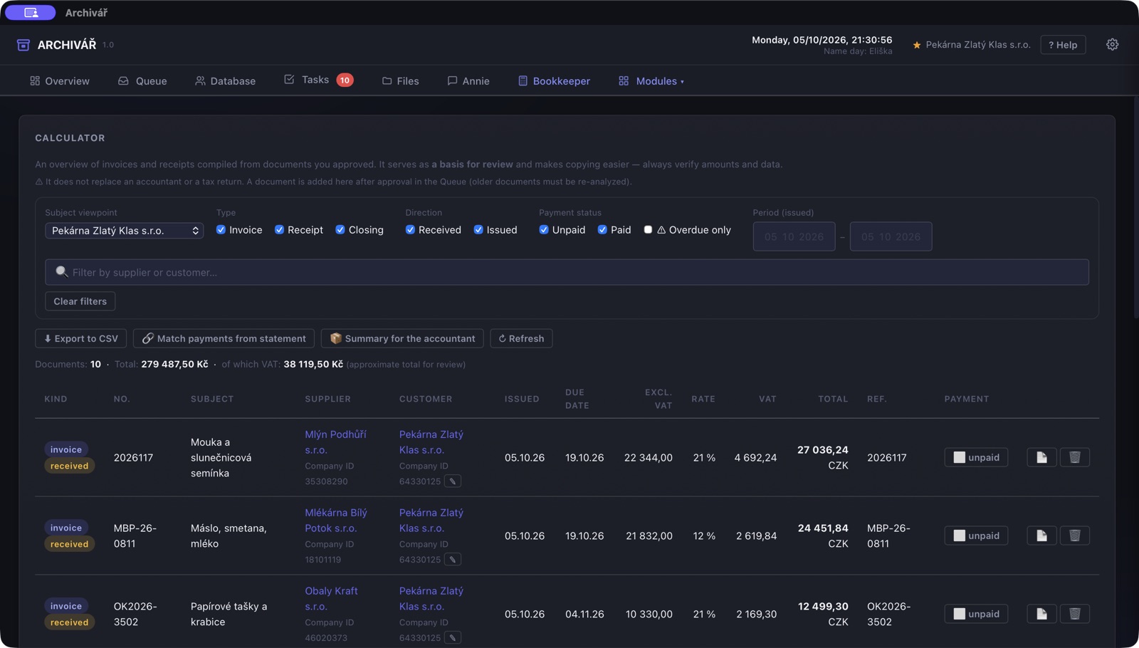1139x648 pixels.
Task: Open customer link in invoice 2026117 row
Action: 431,442
